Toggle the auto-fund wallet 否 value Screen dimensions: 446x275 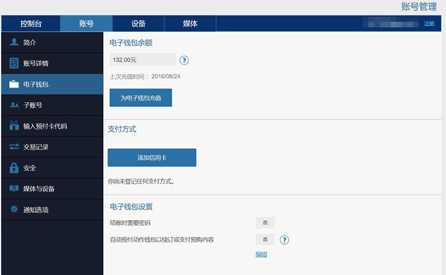coord(265,240)
